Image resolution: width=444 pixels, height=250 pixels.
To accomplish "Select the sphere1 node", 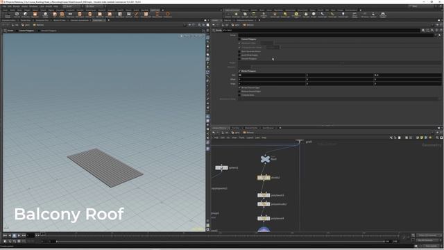I will coord(221,168).
